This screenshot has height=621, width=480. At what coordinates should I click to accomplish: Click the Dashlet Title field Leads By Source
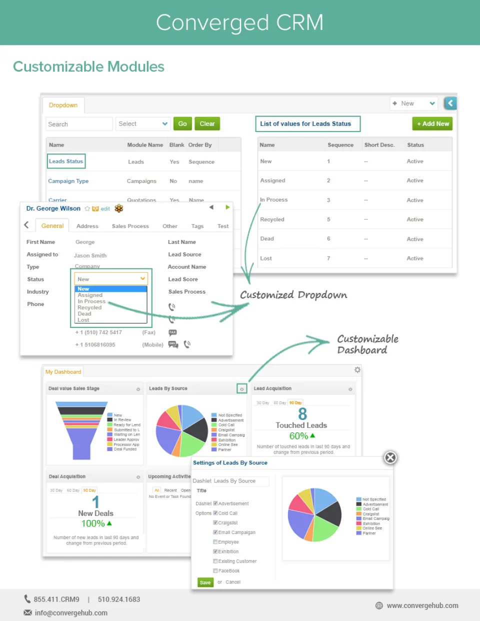[241, 481]
